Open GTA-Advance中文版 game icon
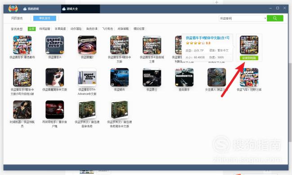Image resolution: width=292 pixels, height=175 pixels. click(87, 77)
